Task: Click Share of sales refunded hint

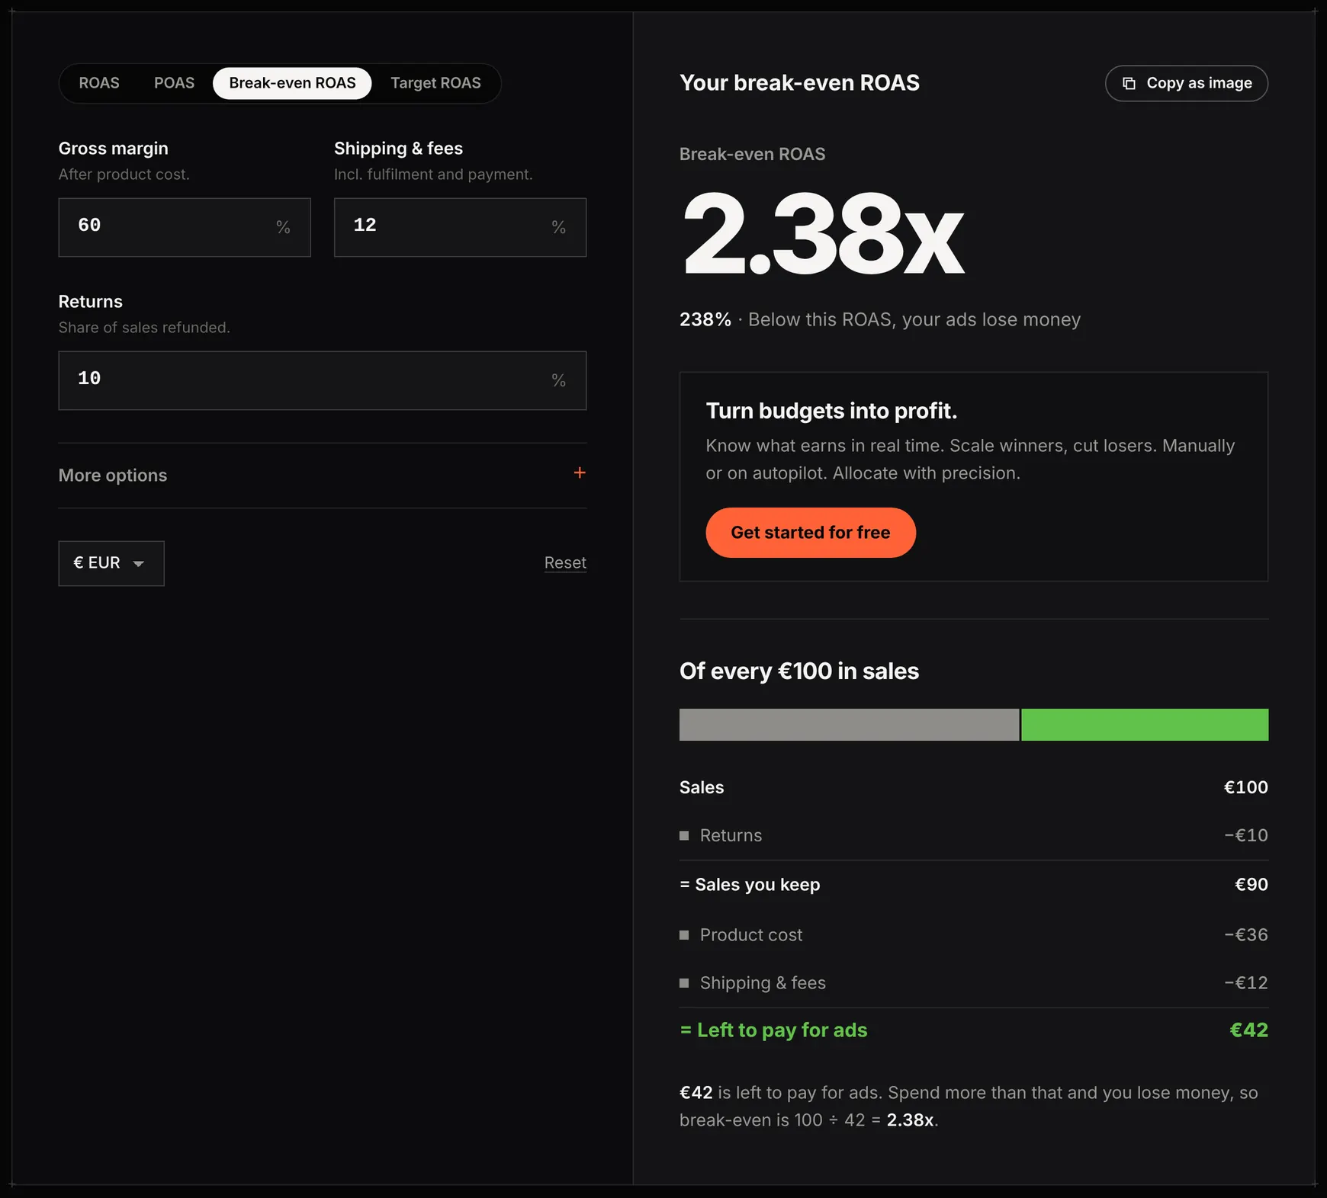Action: coord(144,328)
